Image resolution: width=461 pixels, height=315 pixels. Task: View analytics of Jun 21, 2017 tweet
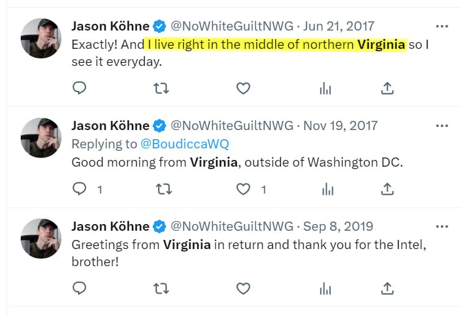(x=325, y=88)
